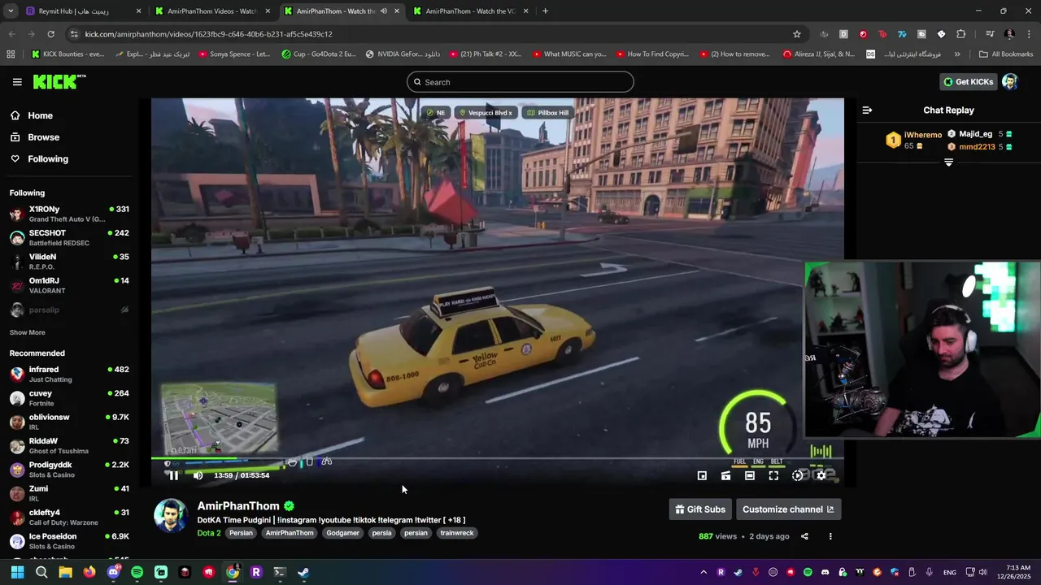Open KICK Bounties bookmark
1041x585 pixels.
point(68,54)
